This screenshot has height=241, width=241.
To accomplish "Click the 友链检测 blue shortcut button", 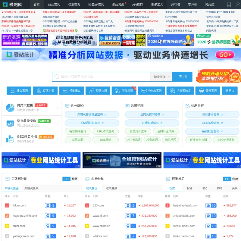I will coord(98,91).
